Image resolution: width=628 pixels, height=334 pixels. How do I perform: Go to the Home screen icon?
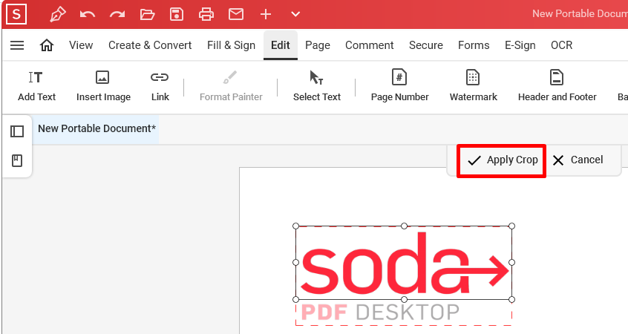click(47, 45)
